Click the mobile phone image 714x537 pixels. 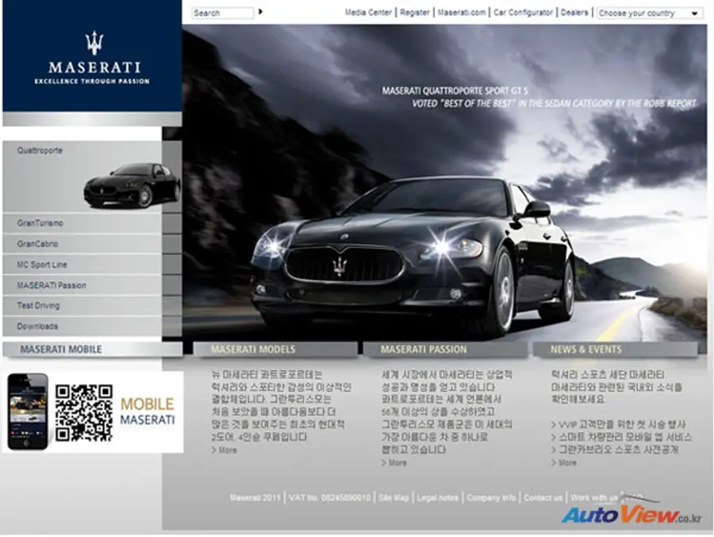point(28,412)
